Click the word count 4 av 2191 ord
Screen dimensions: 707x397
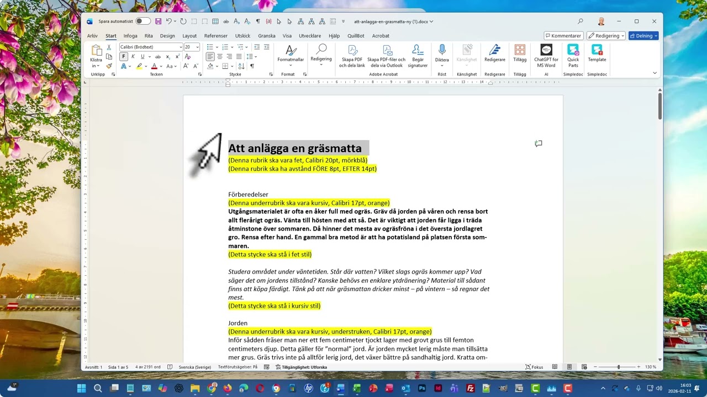click(147, 367)
